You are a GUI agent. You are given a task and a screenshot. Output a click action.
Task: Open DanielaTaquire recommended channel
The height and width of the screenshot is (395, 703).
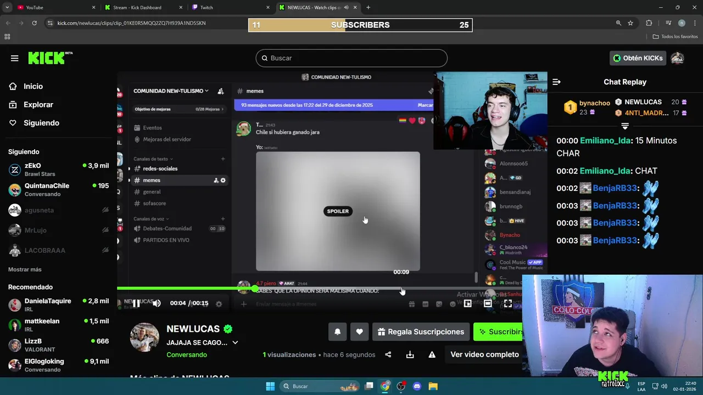[x=58, y=305]
